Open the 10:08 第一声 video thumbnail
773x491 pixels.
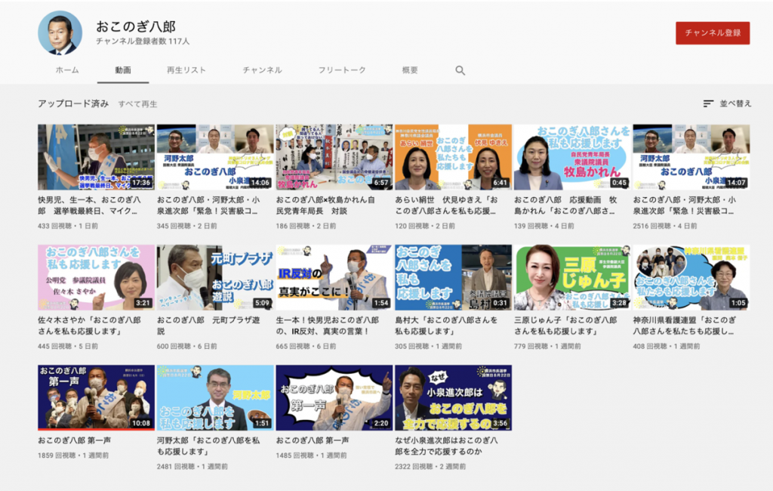tap(96, 397)
